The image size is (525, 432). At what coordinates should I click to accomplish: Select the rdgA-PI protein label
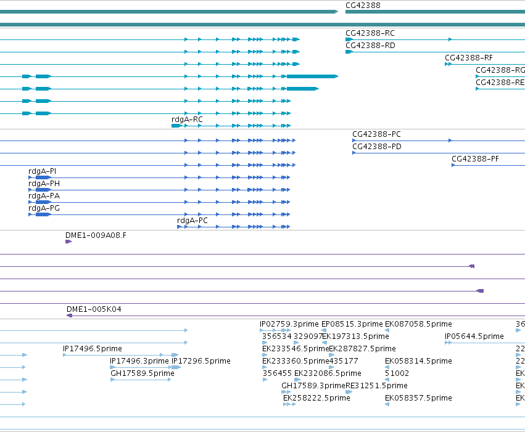pyautogui.click(x=42, y=171)
